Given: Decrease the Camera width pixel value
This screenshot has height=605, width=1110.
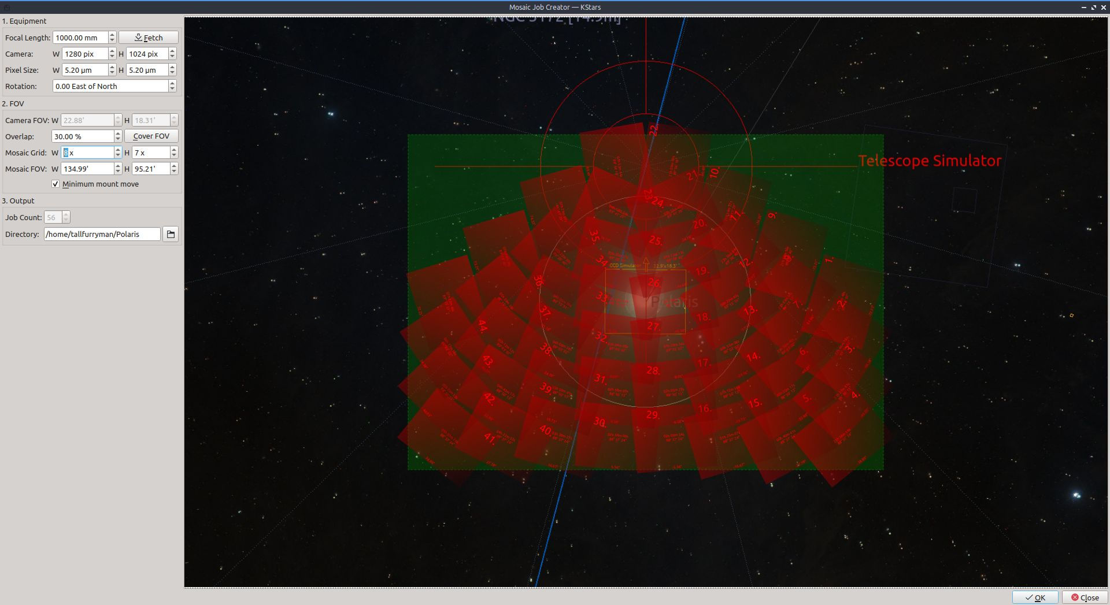Looking at the screenshot, I should tap(112, 57).
